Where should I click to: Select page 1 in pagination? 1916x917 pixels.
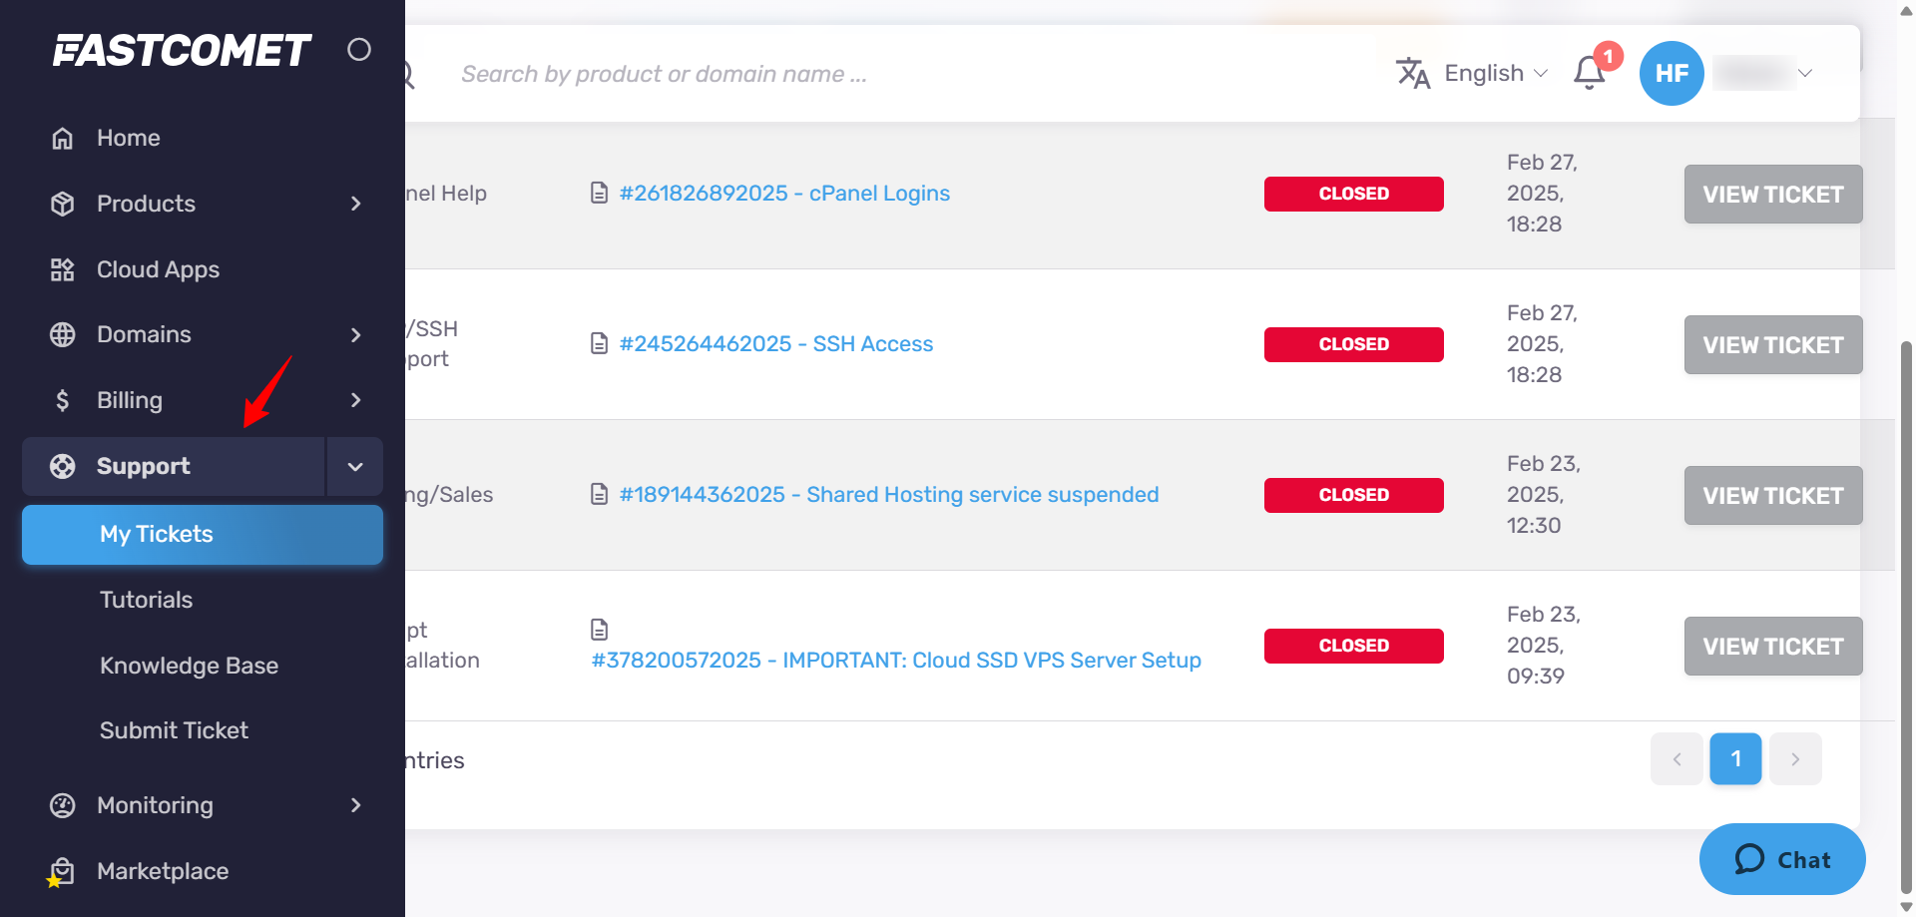1736,759
